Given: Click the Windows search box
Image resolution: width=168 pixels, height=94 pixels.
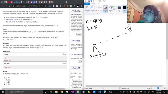Looking at the screenshot, I should (x=24, y=92).
